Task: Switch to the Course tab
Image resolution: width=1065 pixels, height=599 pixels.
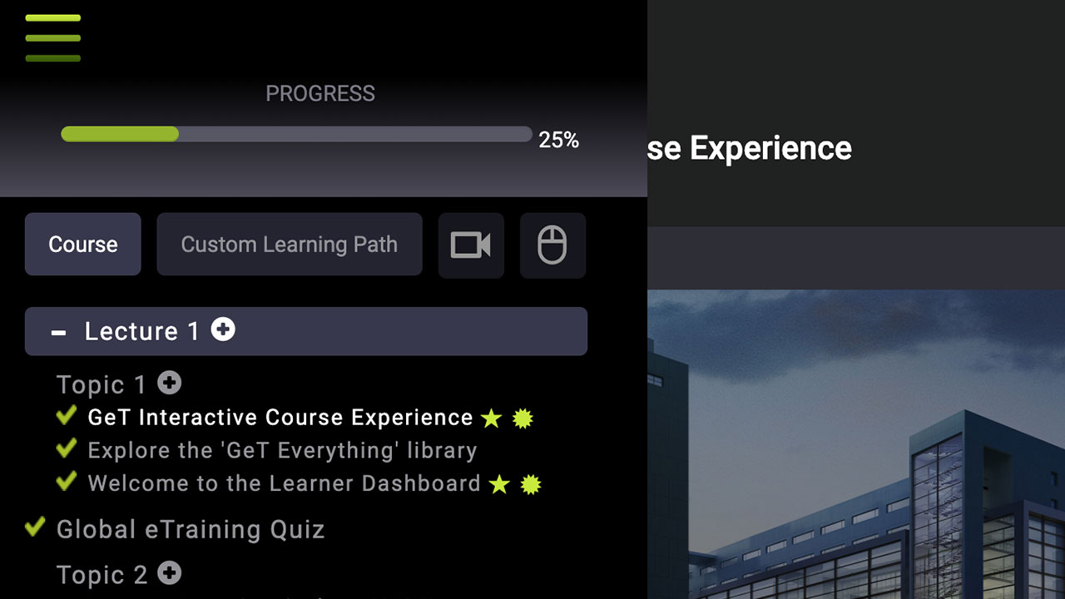Action: pyautogui.click(x=83, y=245)
